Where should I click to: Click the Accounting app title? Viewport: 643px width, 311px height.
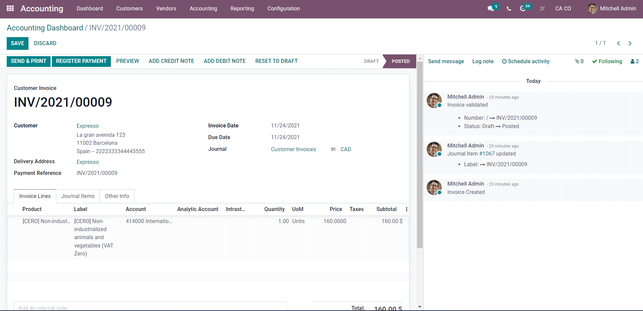tap(42, 9)
